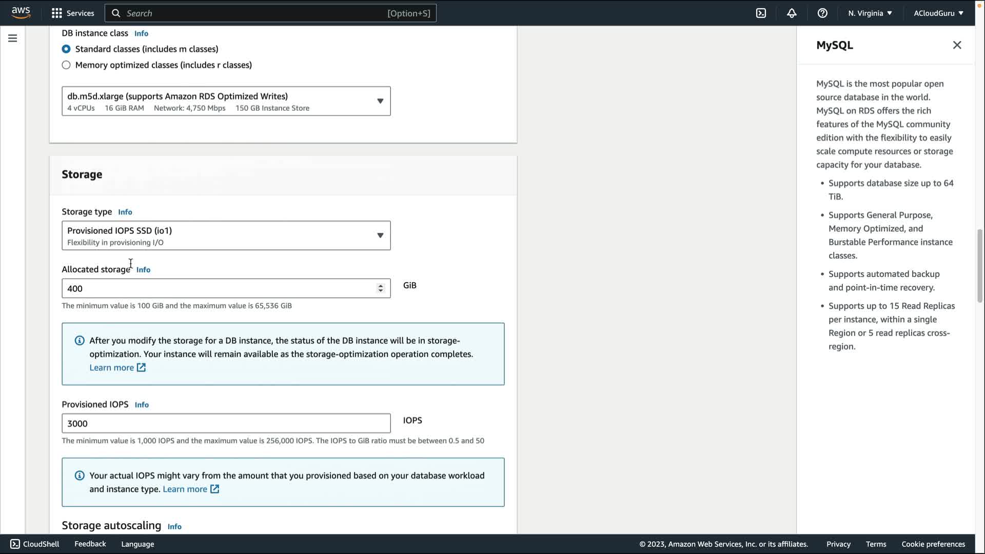Open the Storage type dropdown

click(226, 235)
